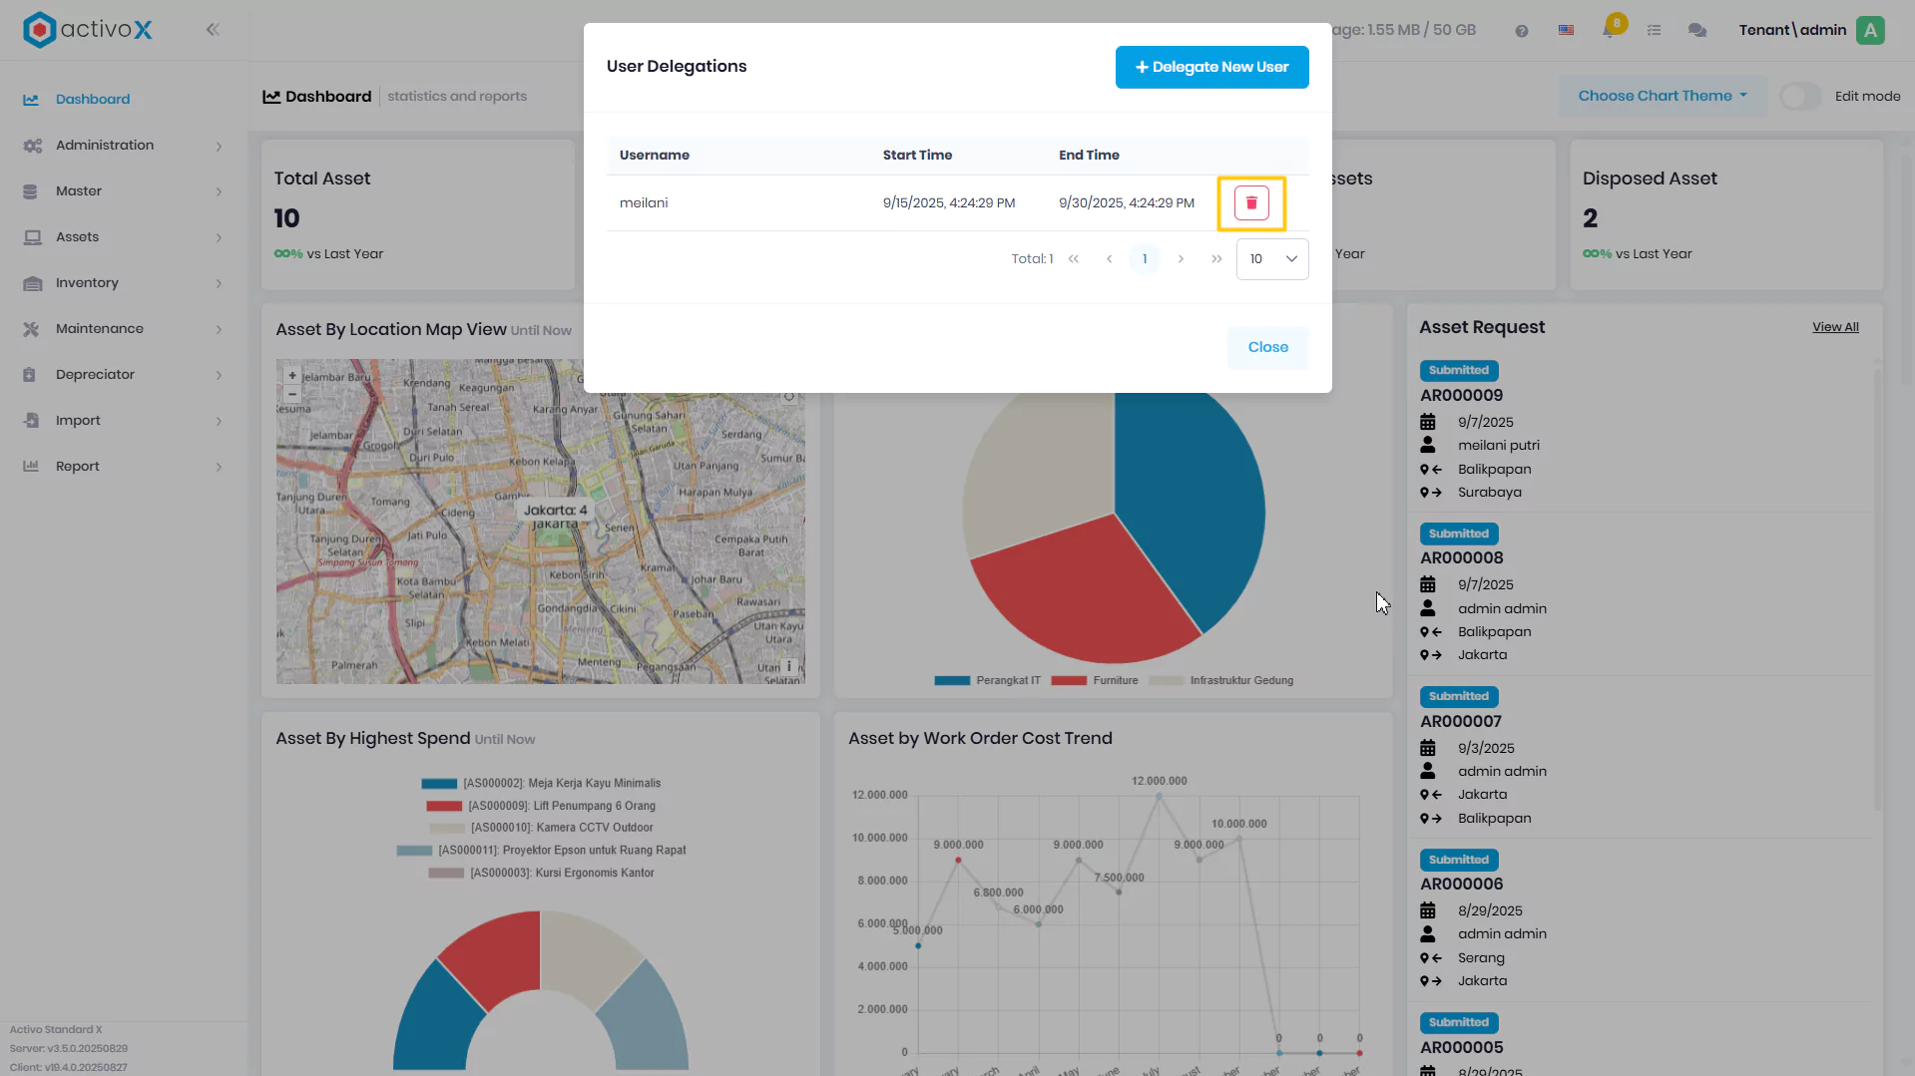Open the language flag selector

[1566, 30]
